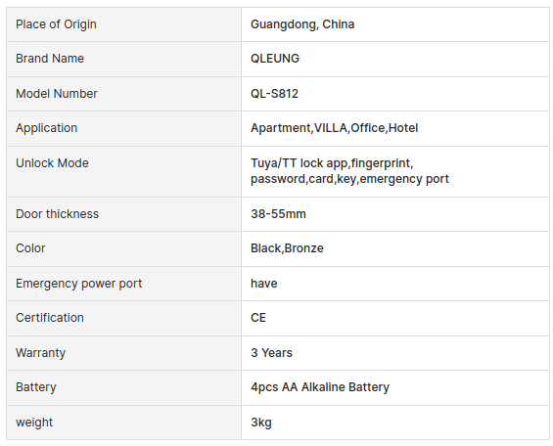Click the 'Model Number' label
This screenshot has width=553, height=446.
[x=57, y=94]
